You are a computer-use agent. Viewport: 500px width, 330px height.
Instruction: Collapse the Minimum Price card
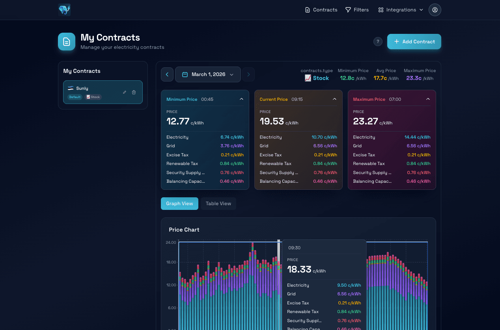pos(241,99)
